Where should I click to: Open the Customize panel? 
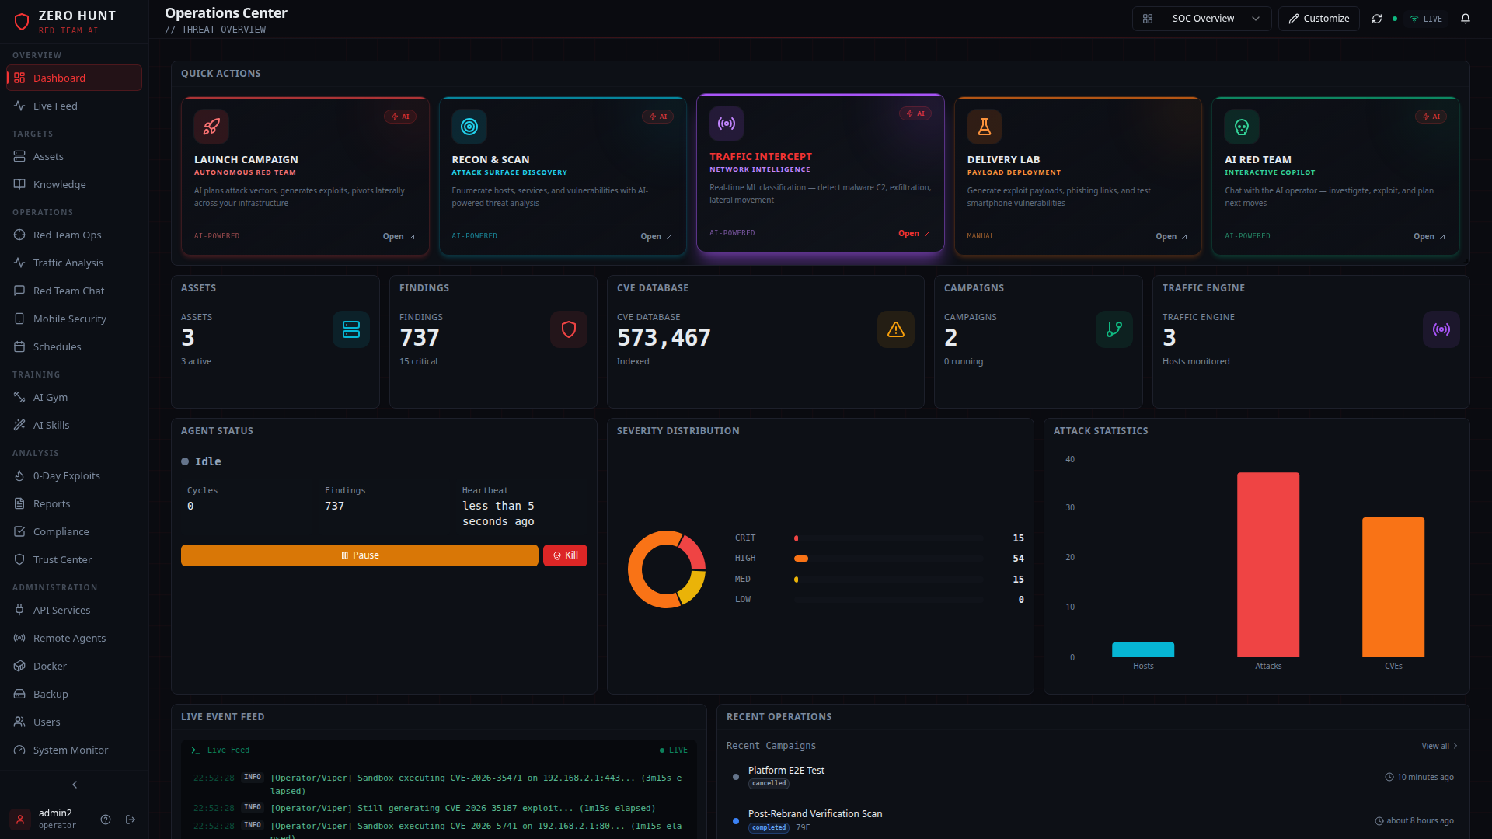[x=1319, y=18]
